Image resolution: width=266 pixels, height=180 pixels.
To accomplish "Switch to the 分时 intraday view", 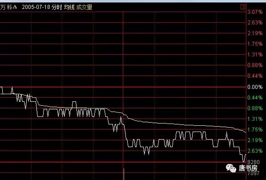I will click(x=57, y=7).
